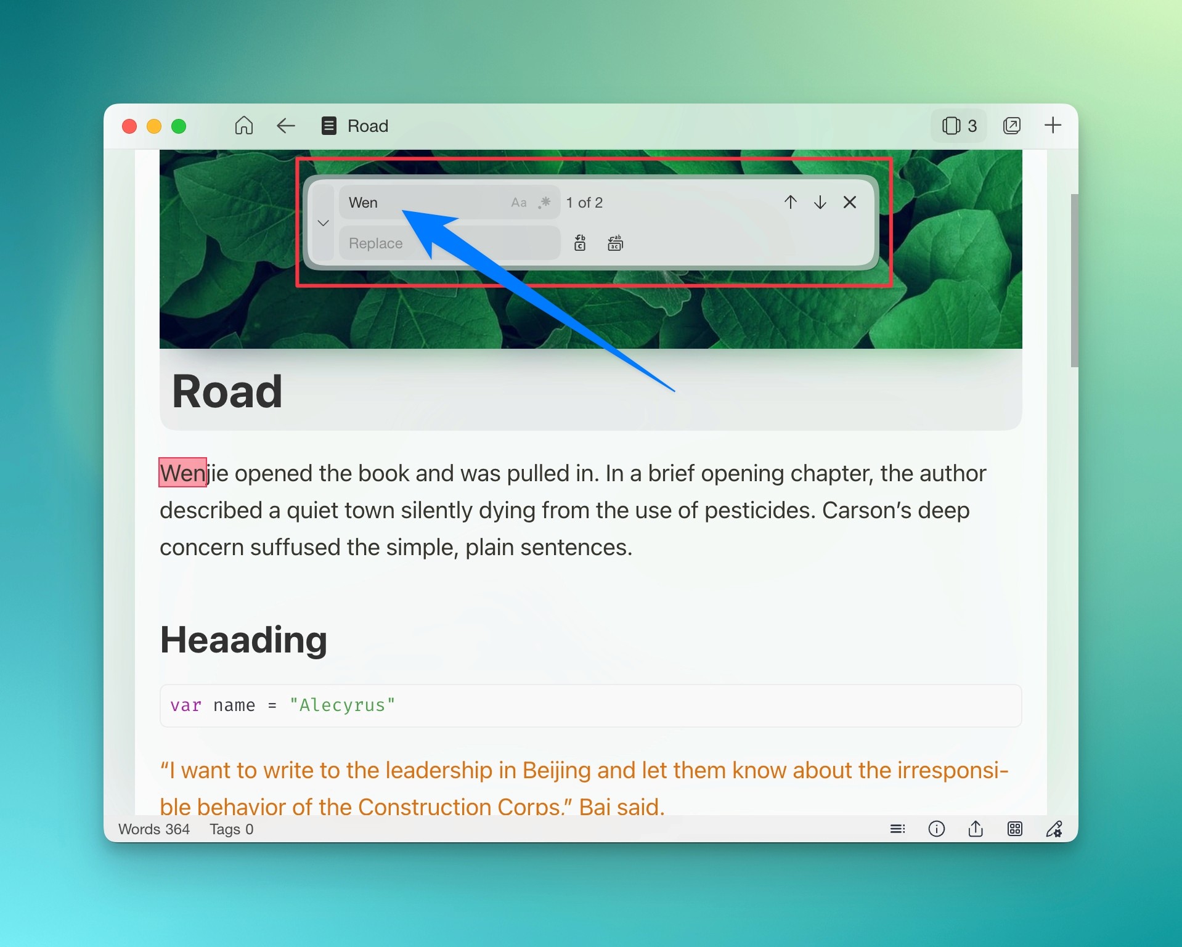
Task: Focus the Replace text field
Action: (x=449, y=243)
